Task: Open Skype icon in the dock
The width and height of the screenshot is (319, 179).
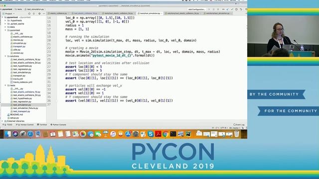Action: (151, 134)
